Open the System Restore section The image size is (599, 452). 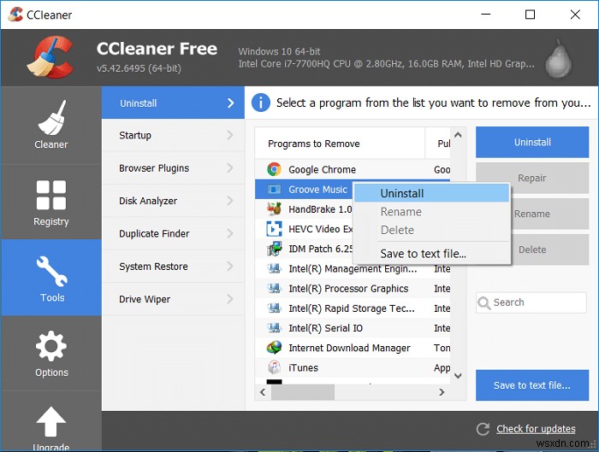point(173,267)
